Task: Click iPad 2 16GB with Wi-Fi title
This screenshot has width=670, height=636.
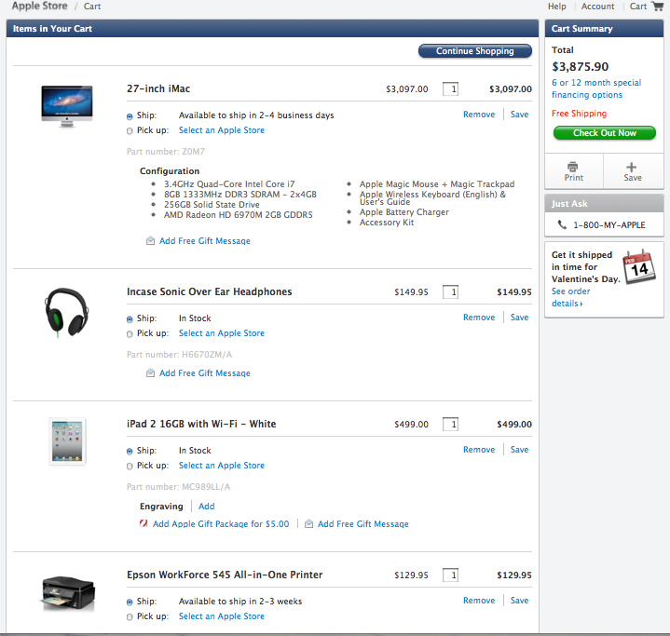Action: [x=201, y=424]
